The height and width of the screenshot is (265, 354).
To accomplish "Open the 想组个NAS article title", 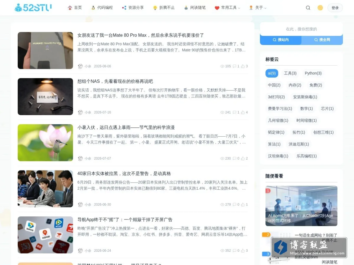I will (115, 81).
